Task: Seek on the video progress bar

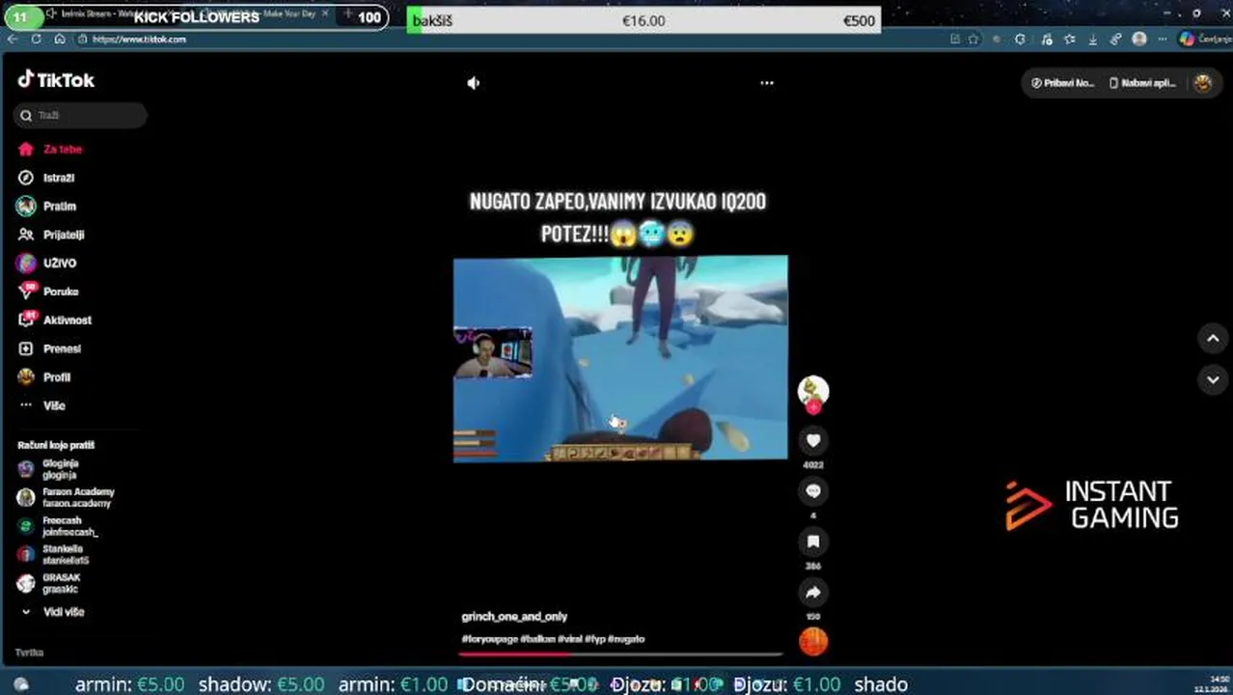Action: click(620, 653)
